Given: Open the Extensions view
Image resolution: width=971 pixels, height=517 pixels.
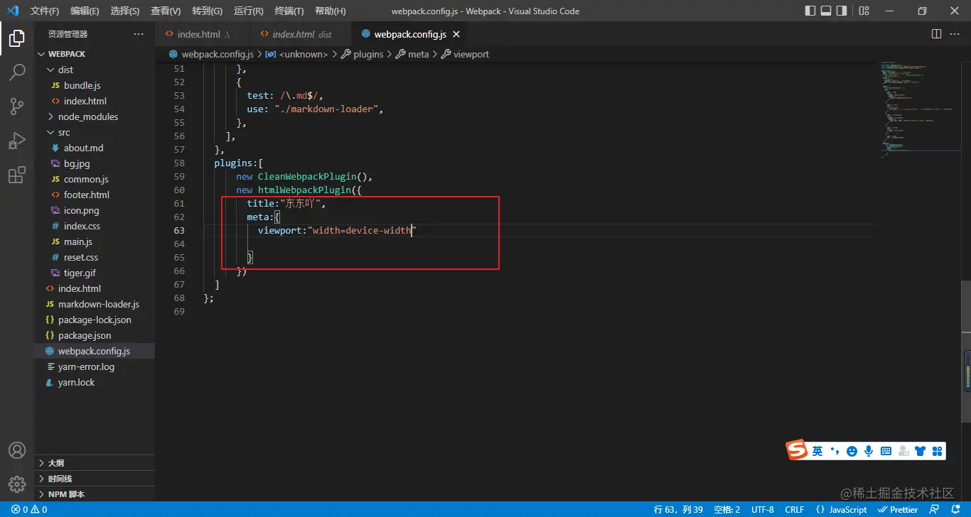Looking at the screenshot, I should 17,175.
